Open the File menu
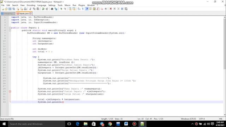The width and height of the screenshot is (226, 127). (3, 5)
